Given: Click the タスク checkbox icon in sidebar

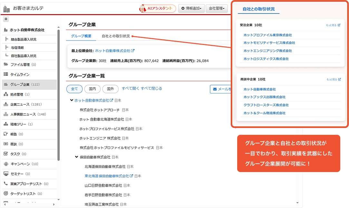Looking at the screenshot, I should tap(6, 154).
